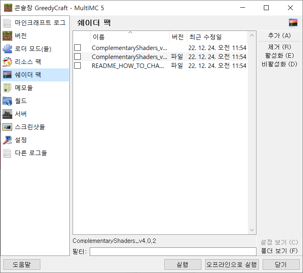Click 제거 (R) to remove shader
The height and width of the screenshot is (273, 303).
point(279,47)
